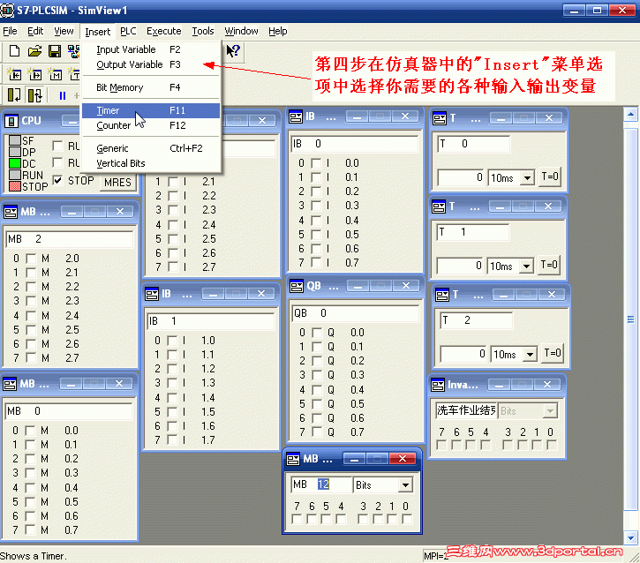This screenshot has height=563, width=640.
Task: Reset timer T 1 with T=0 button
Action: tap(549, 266)
